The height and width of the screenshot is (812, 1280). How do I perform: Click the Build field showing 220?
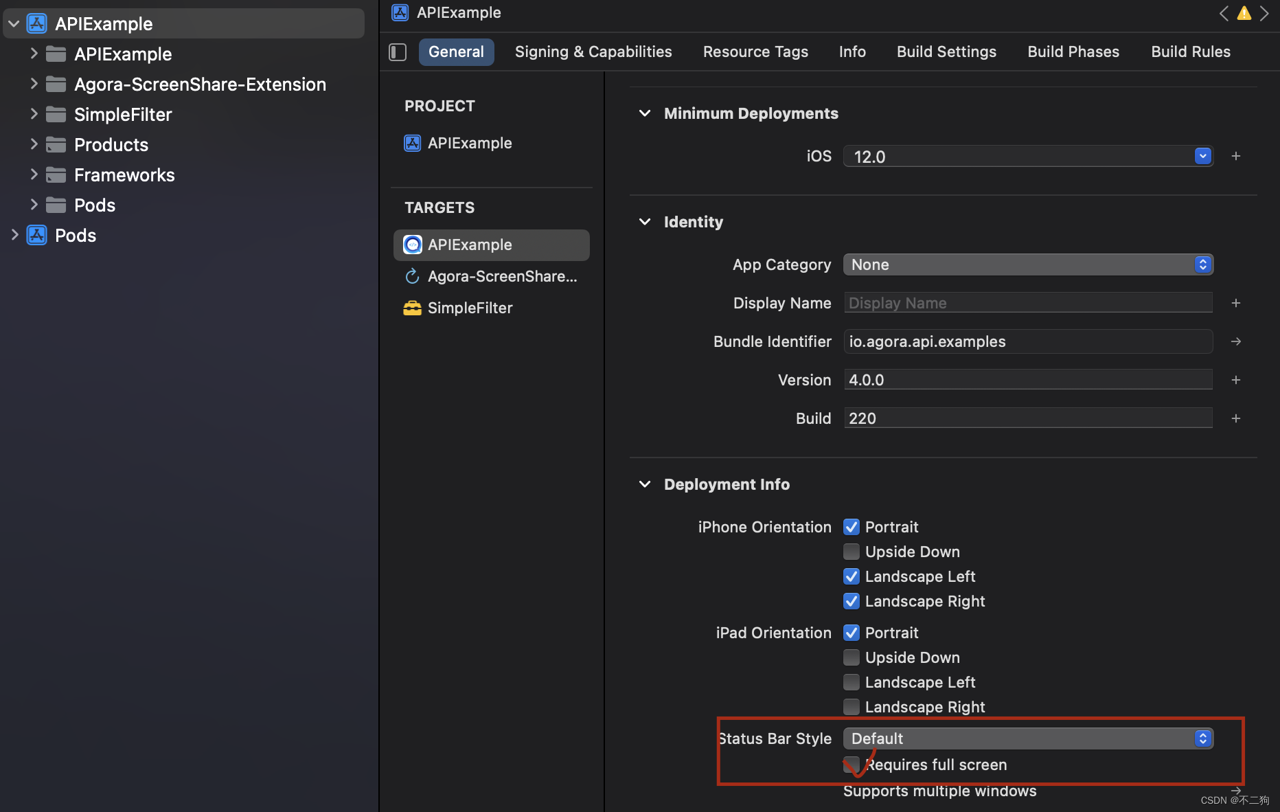[1028, 418]
